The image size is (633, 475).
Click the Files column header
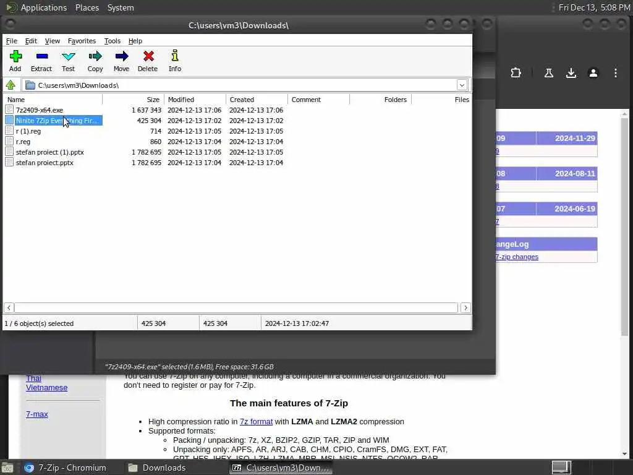pyautogui.click(x=441, y=100)
